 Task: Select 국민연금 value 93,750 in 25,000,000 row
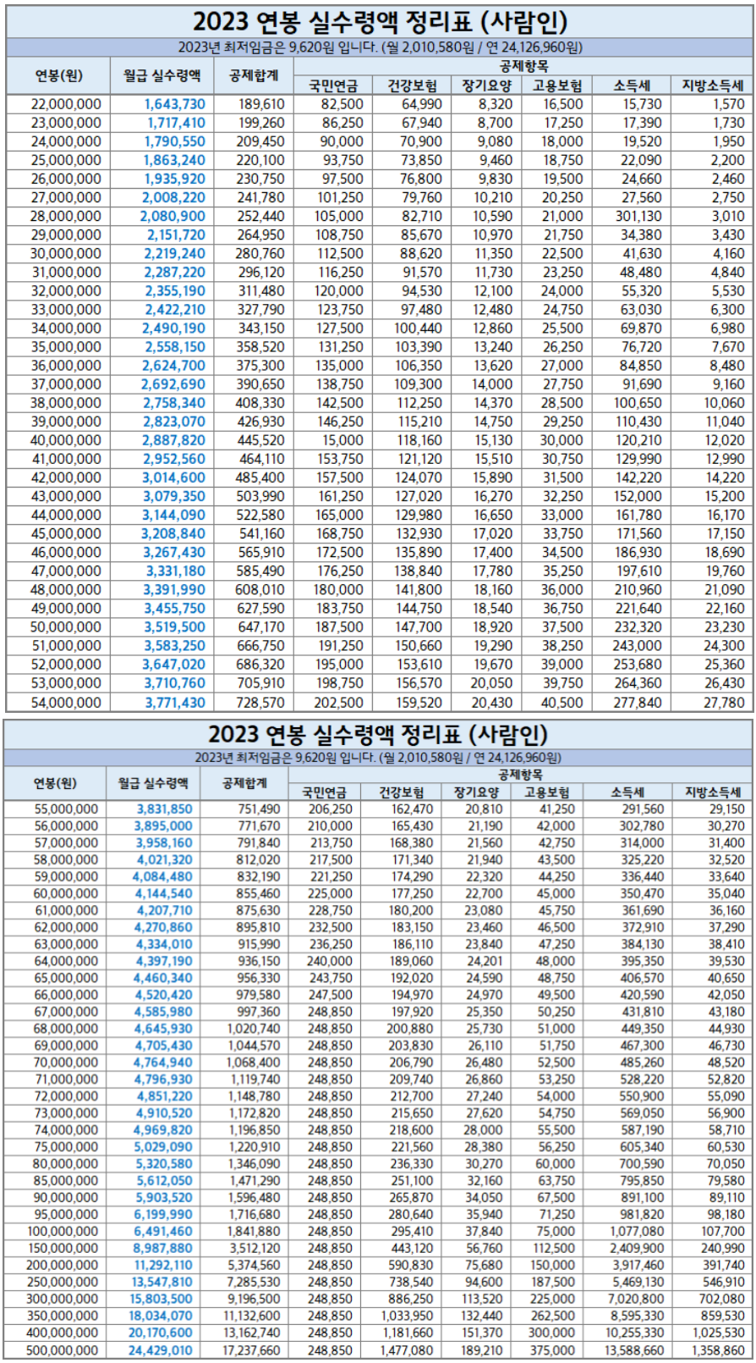[x=342, y=160]
